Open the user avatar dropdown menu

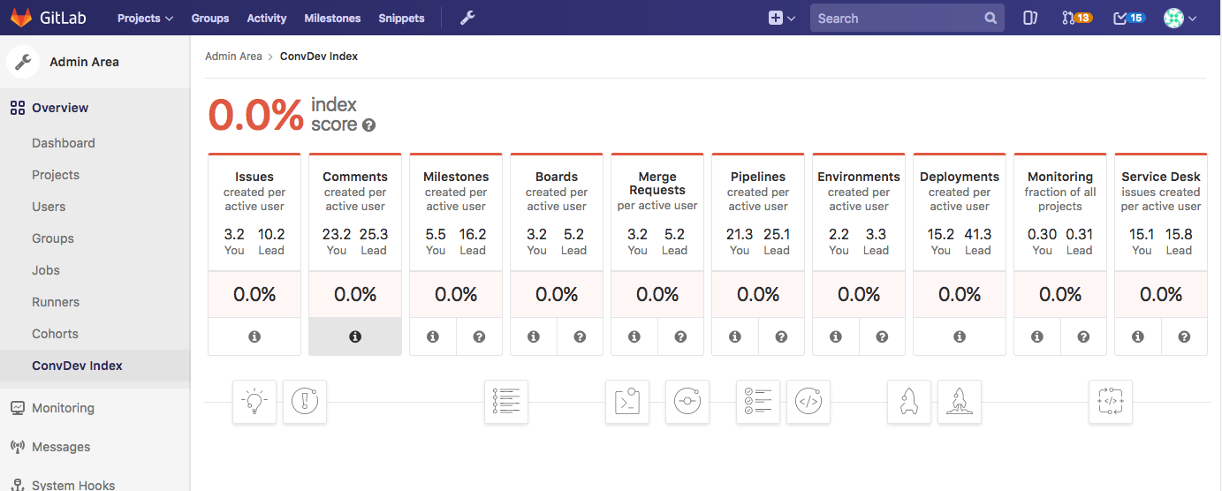point(1180,18)
